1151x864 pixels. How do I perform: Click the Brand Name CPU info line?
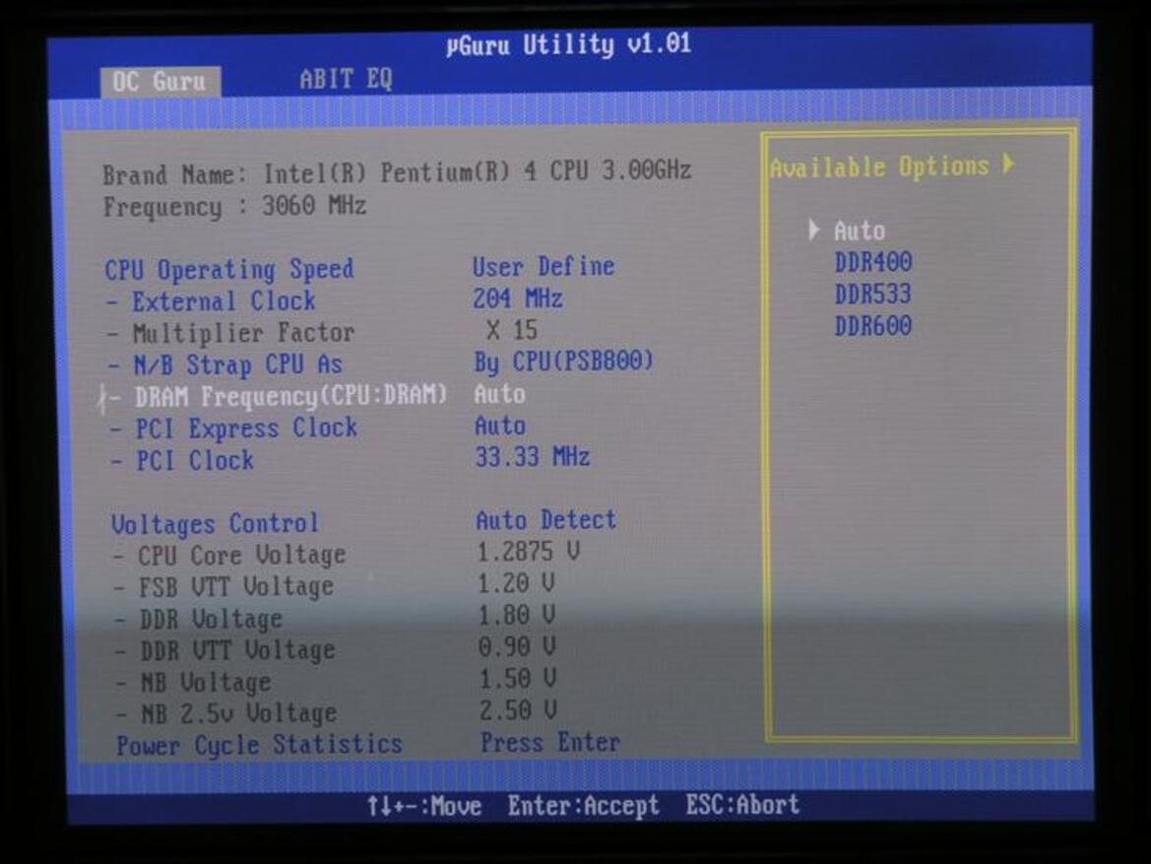(x=397, y=172)
